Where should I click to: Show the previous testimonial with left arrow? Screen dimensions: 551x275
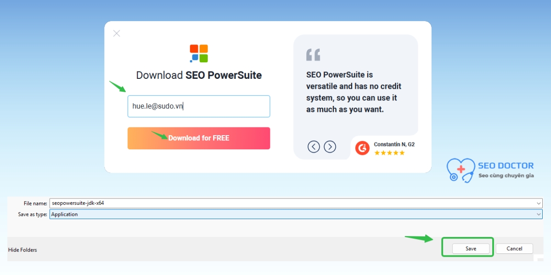314,147
